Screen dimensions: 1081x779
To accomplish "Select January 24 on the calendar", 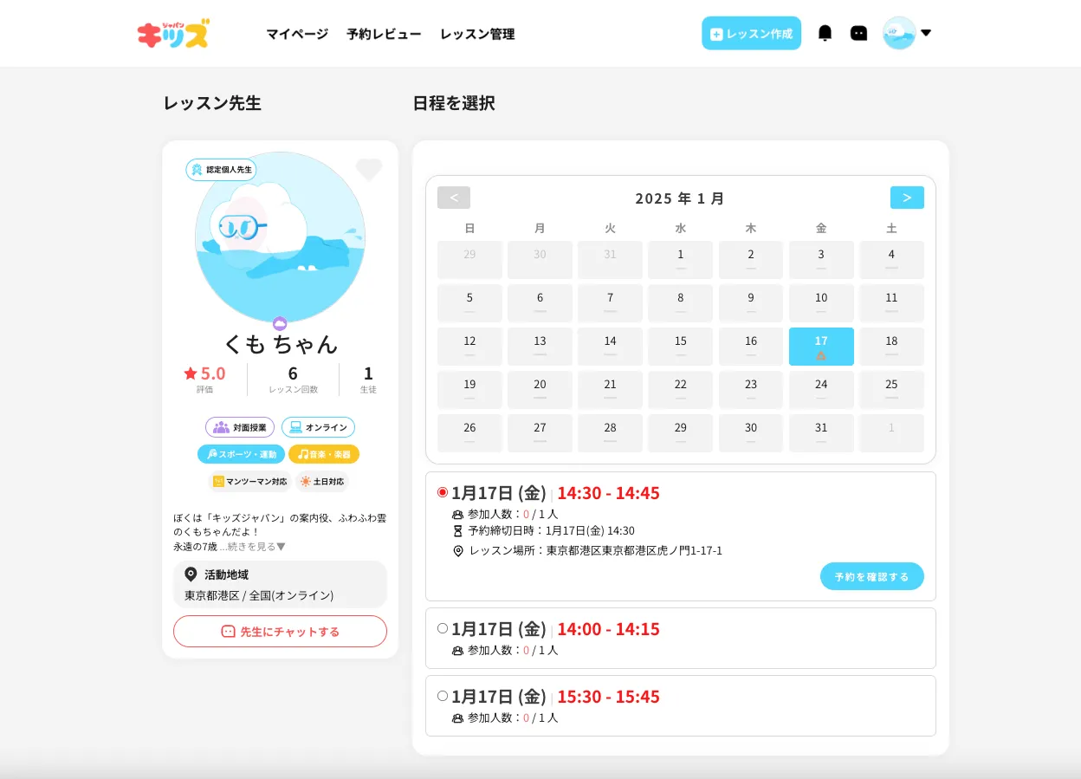I will (821, 389).
